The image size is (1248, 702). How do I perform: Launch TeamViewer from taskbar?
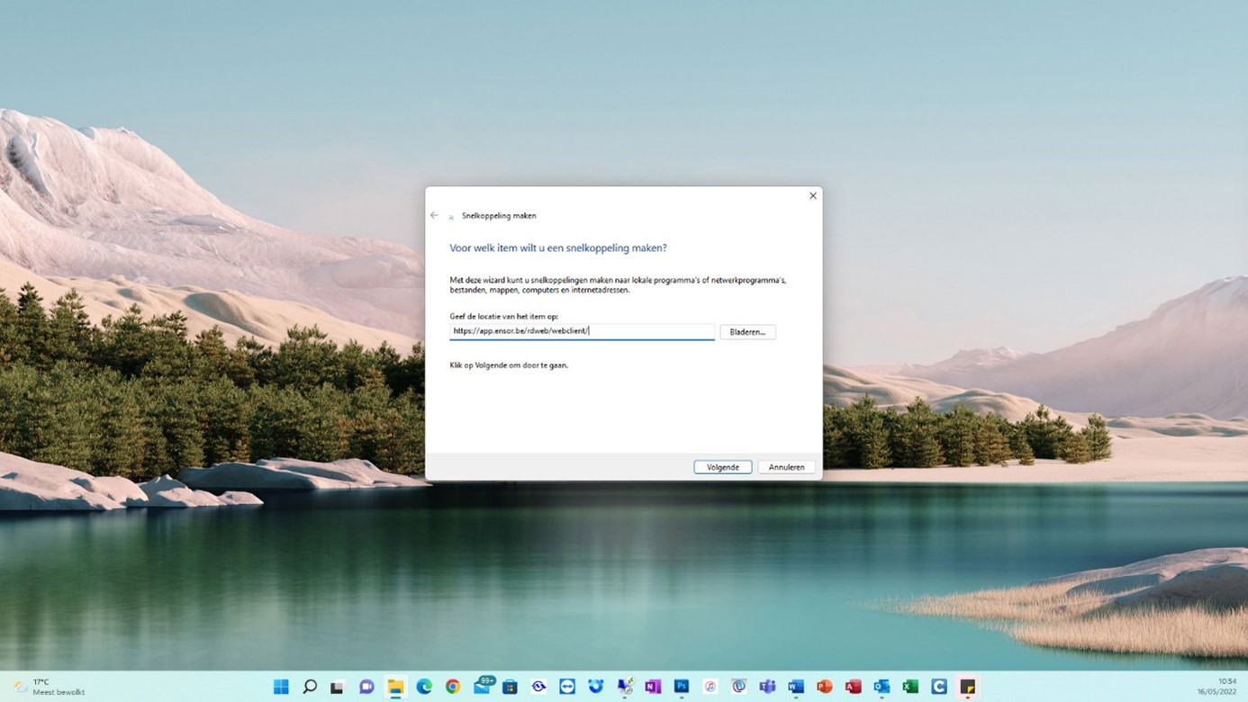click(x=567, y=687)
